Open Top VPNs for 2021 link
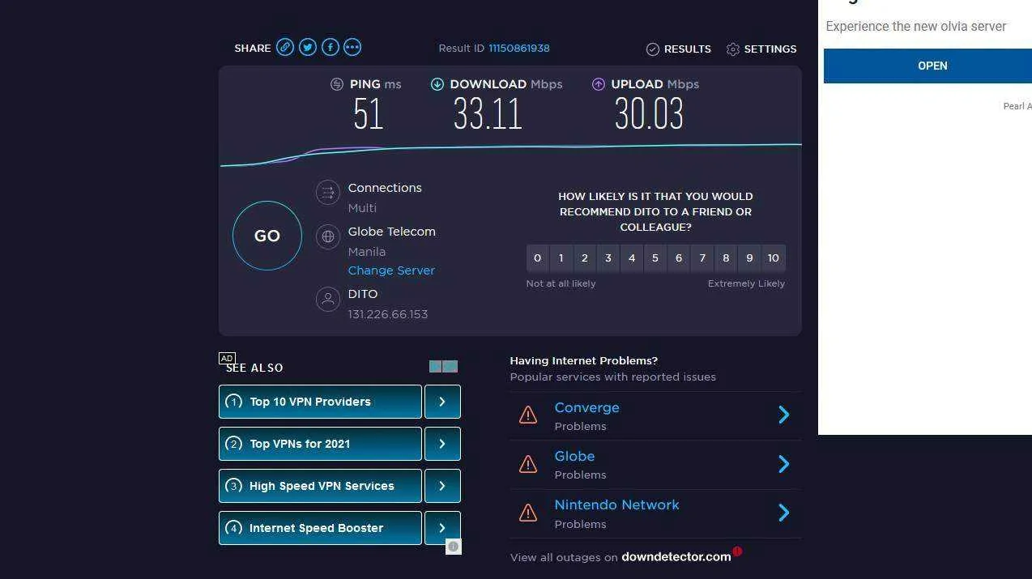 point(320,444)
